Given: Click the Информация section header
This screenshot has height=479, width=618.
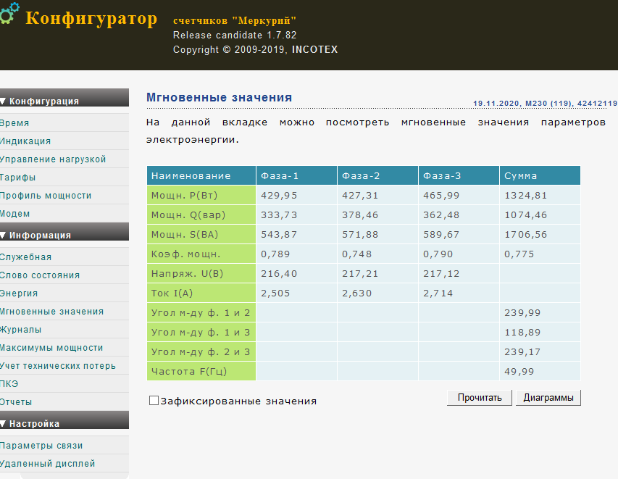Looking at the screenshot, I should (x=64, y=232).
